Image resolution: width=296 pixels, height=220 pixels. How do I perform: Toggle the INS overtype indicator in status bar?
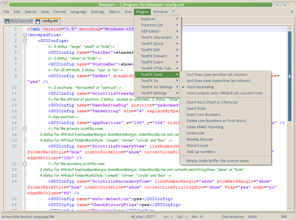click(284, 217)
